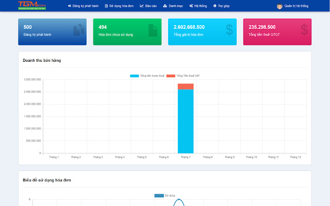Click the Doanh thu bán hàng heading
The height and width of the screenshot is (206, 330).
point(42,61)
